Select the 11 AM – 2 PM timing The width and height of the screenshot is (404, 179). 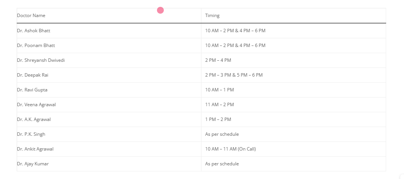(219, 104)
